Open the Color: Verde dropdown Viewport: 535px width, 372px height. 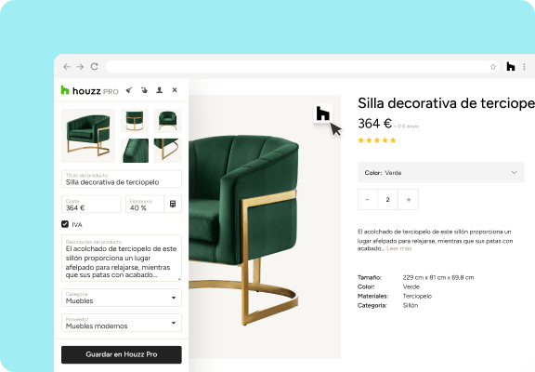[x=441, y=172]
